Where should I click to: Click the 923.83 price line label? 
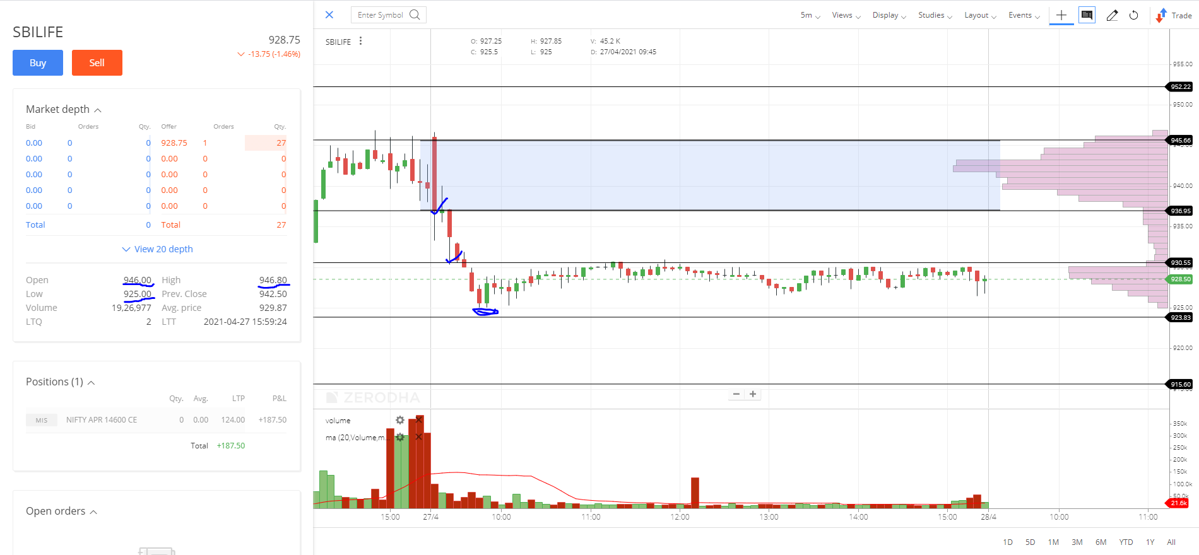1179,318
